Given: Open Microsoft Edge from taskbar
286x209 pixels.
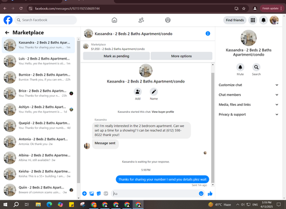Looking at the screenshot, I should 49,204.
